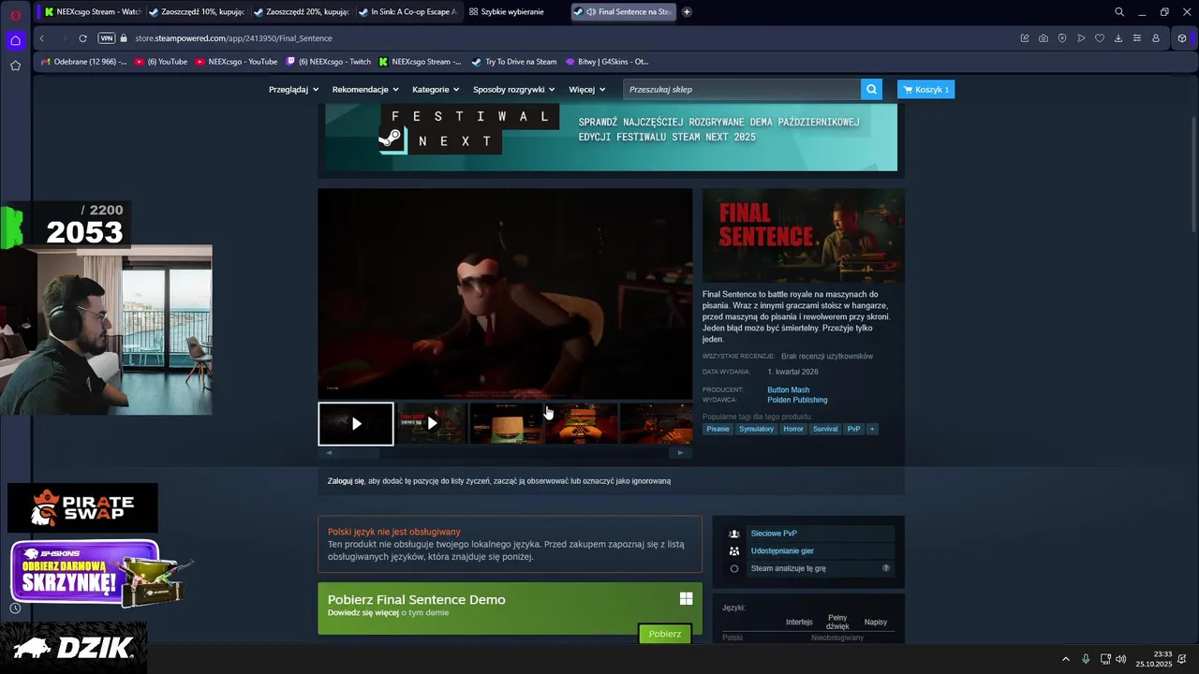Click the blue store search magnifier button
1199x674 pixels.
(x=872, y=90)
